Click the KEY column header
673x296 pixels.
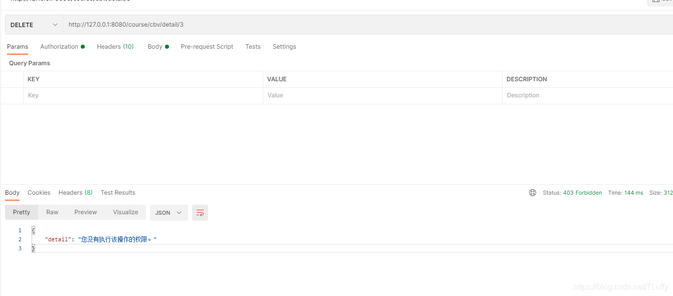[34, 79]
